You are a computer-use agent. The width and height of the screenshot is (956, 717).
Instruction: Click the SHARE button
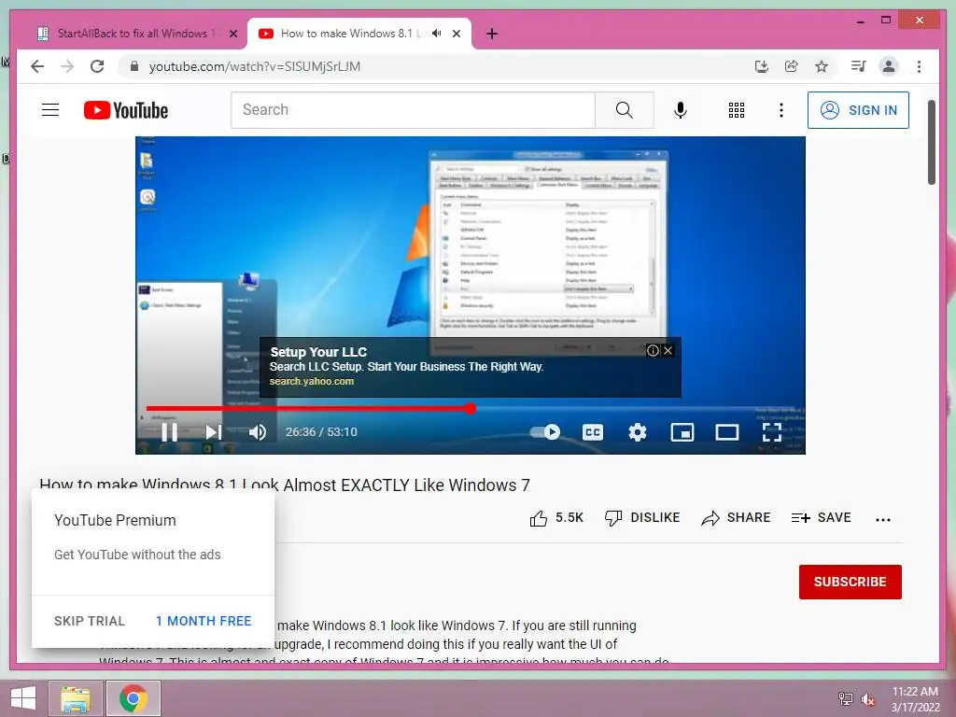click(x=736, y=518)
